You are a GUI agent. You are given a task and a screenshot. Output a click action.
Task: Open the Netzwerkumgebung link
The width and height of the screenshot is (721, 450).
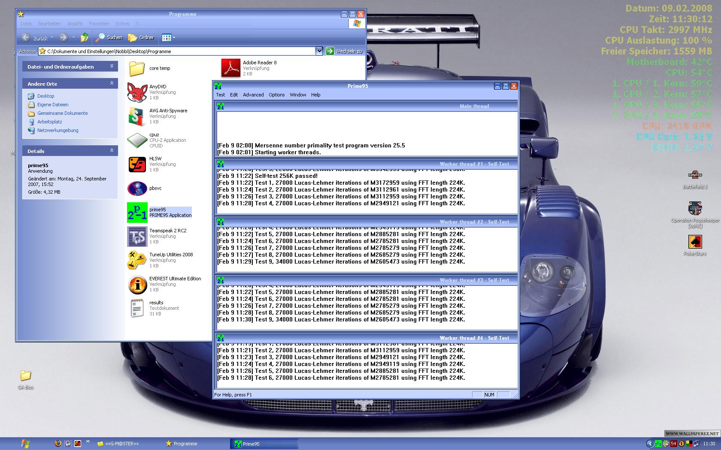58,130
